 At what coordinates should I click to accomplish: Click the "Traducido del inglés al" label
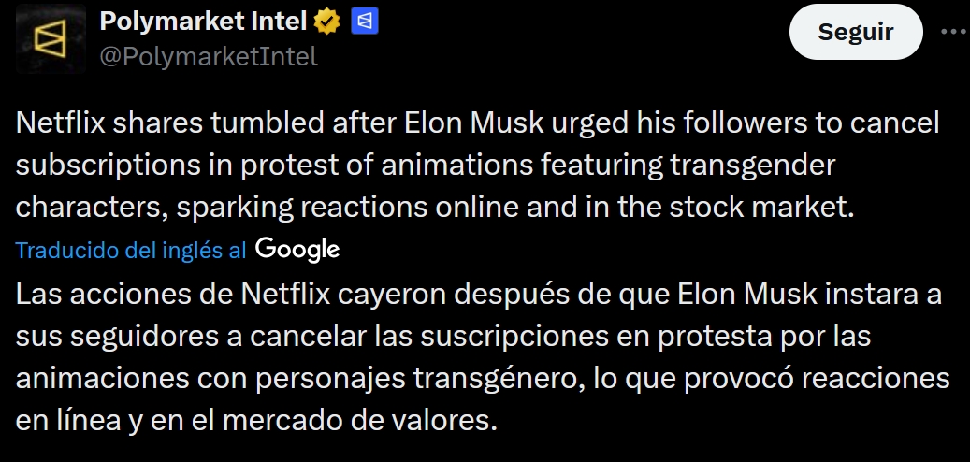[x=132, y=250]
